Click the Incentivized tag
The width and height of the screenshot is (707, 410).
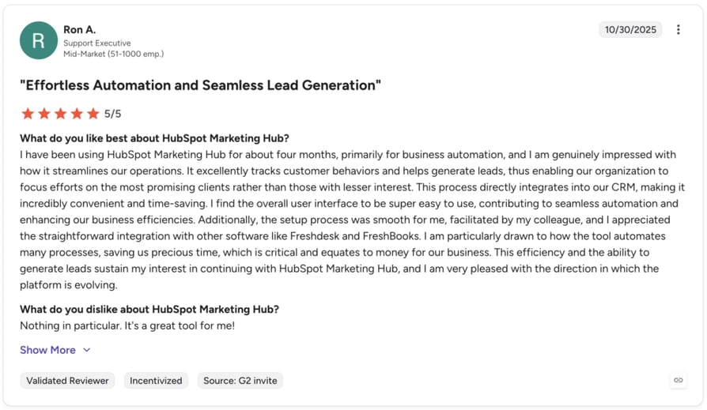tap(156, 381)
